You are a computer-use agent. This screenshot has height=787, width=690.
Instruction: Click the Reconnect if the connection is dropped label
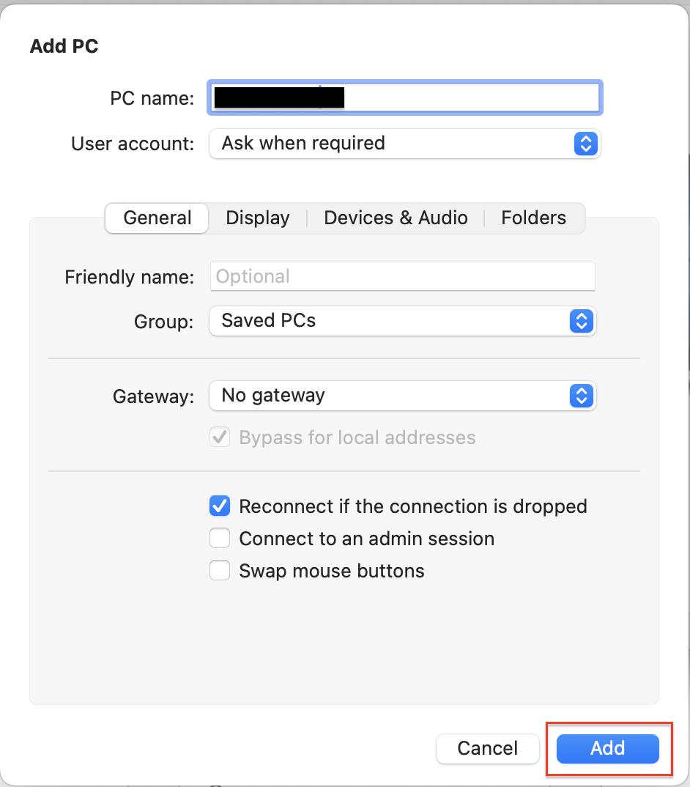tap(413, 506)
